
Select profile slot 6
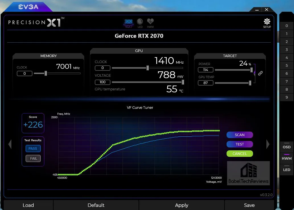287,74
